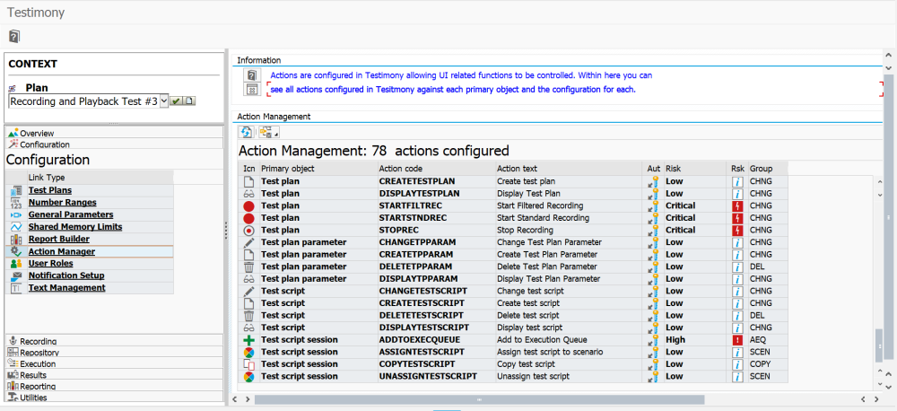Viewport: 897px width, 411px height.
Task: Click the "Display test script" action text
Action: pyautogui.click(x=530, y=328)
